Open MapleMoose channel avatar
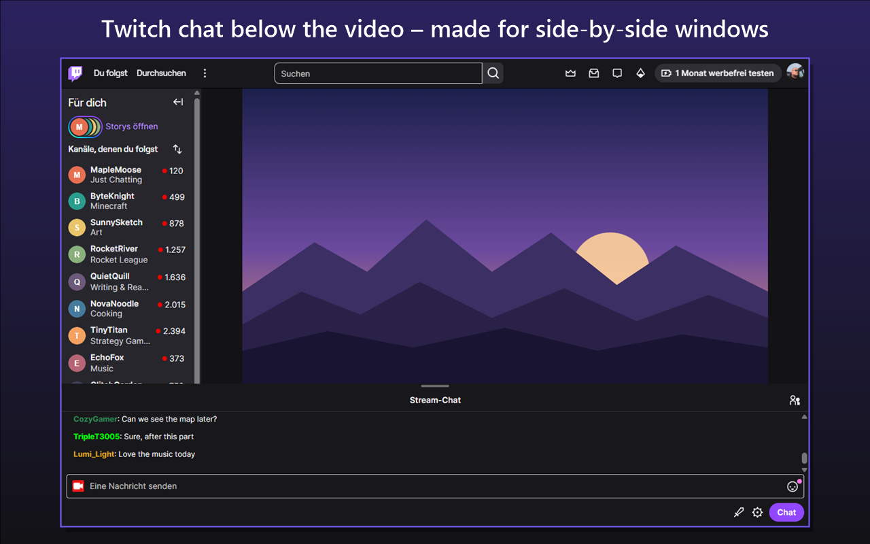Viewport: 870px width, 544px height. click(x=77, y=175)
